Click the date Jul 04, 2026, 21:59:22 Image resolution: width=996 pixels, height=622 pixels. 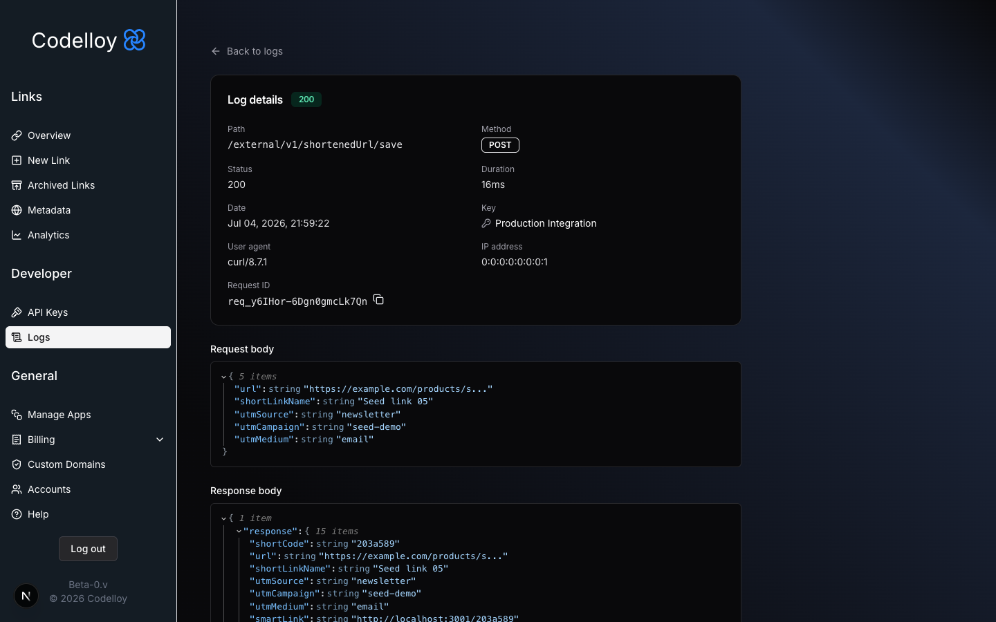point(279,223)
